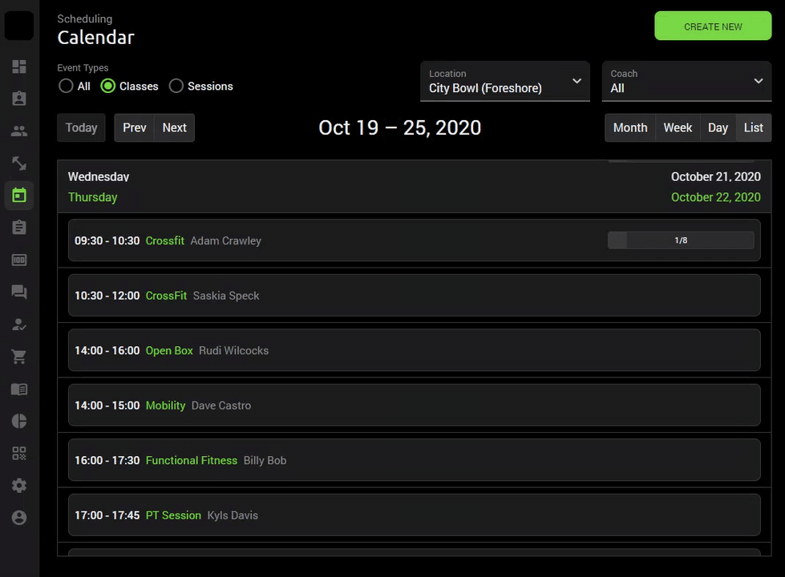Click the October 21, 2020 date label

pyautogui.click(x=715, y=176)
